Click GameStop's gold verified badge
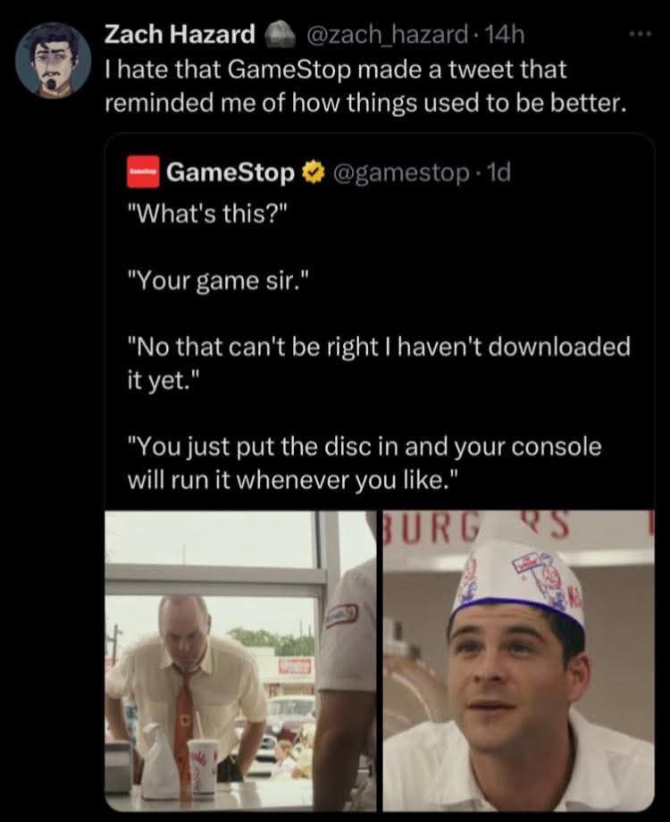The image size is (670, 822). tap(312, 172)
